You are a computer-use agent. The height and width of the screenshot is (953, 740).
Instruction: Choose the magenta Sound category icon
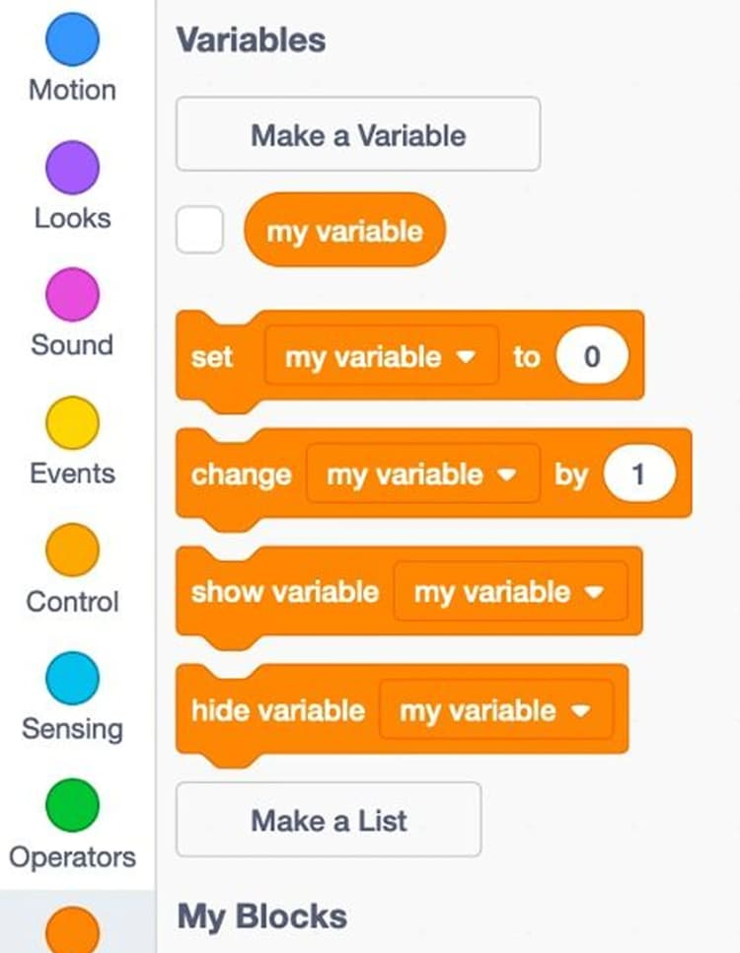coord(72,295)
